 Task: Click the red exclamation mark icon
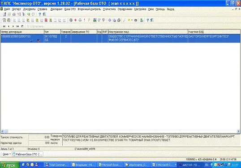click(84, 20)
